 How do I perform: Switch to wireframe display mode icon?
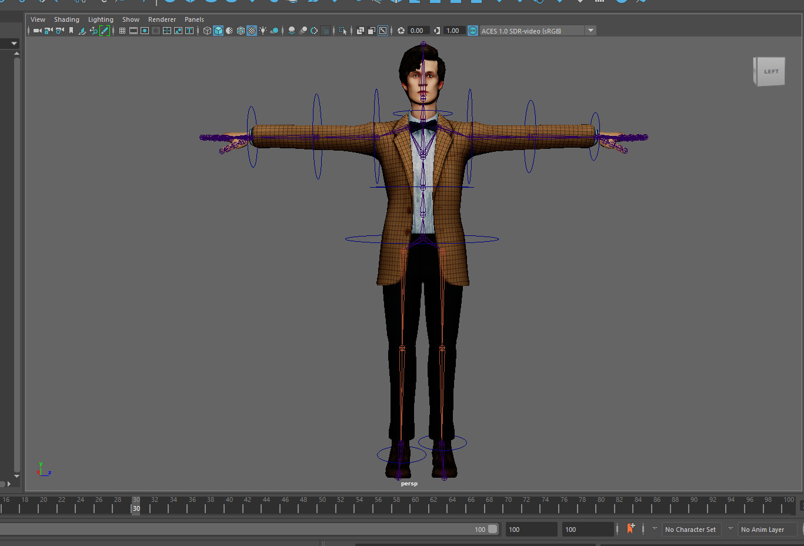pos(207,31)
